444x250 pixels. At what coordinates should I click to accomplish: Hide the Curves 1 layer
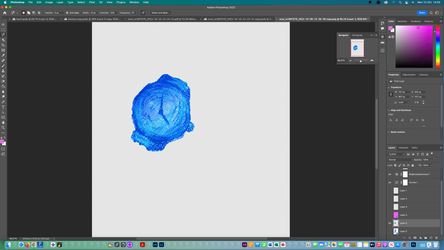[x=390, y=182]
